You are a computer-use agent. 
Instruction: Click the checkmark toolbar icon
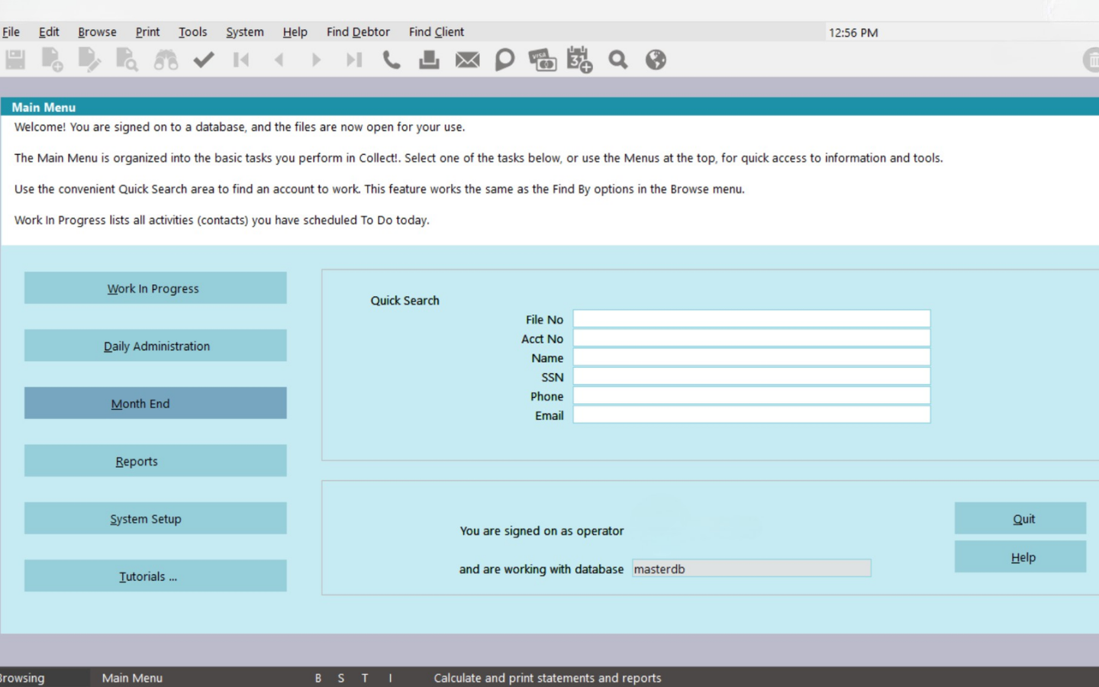(x=204, y=60)
